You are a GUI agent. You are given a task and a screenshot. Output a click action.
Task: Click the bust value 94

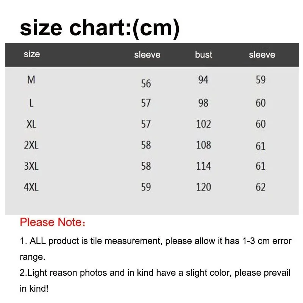[203, 80]
